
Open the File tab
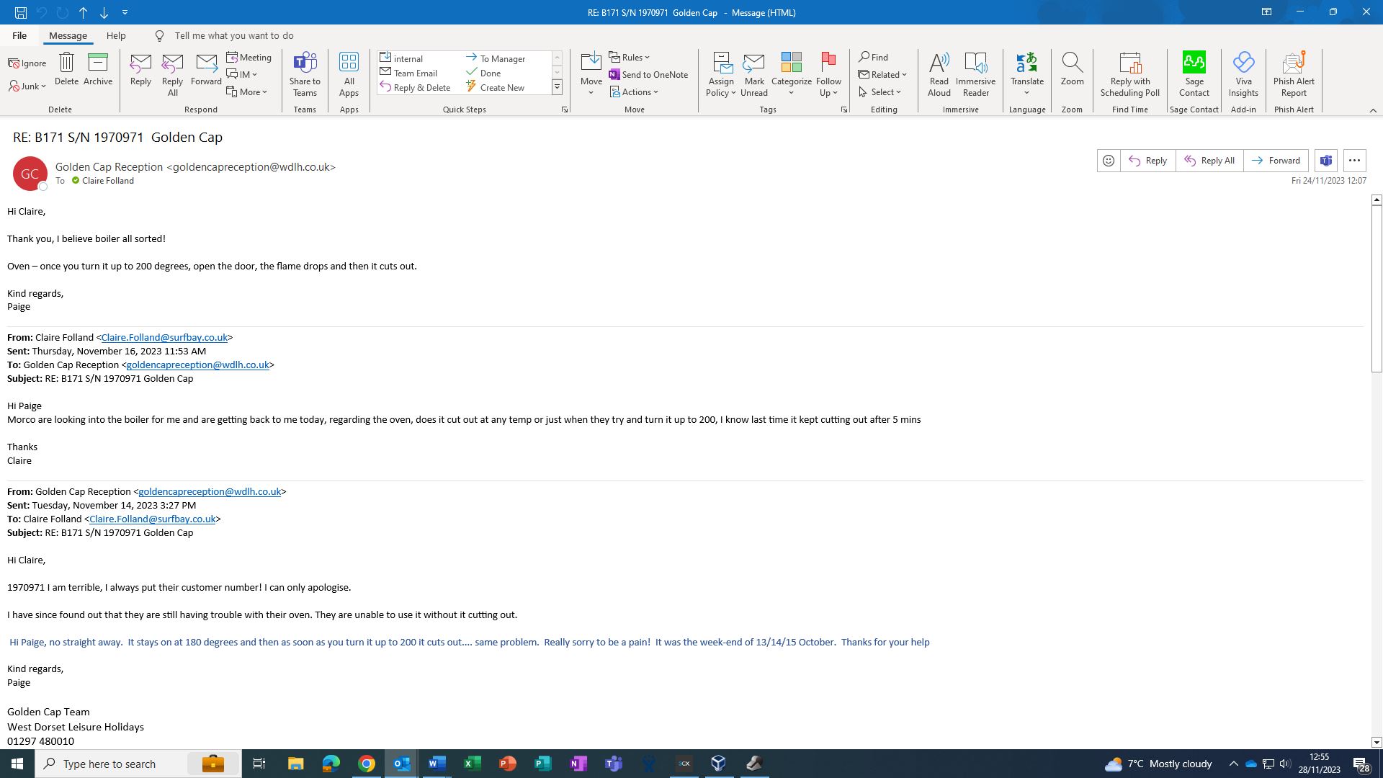pyautogui.click(x=19, y=35)
